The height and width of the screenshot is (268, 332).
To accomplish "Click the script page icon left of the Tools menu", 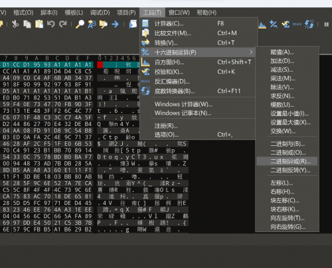I will 133,24.
